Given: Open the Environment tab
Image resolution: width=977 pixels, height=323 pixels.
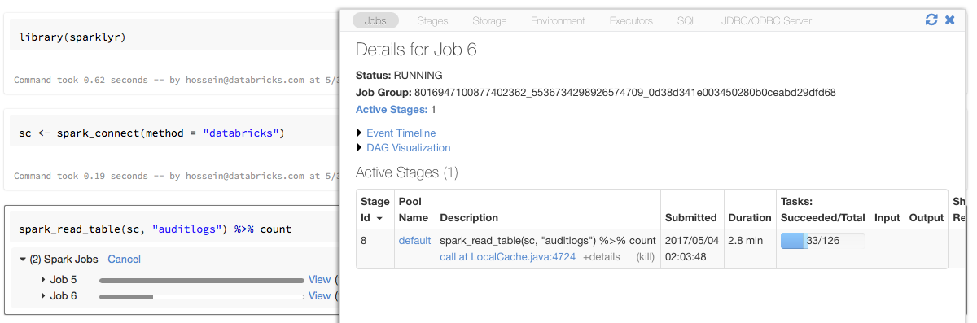Looking at the screenshot, I should click(x=558, y=20).
